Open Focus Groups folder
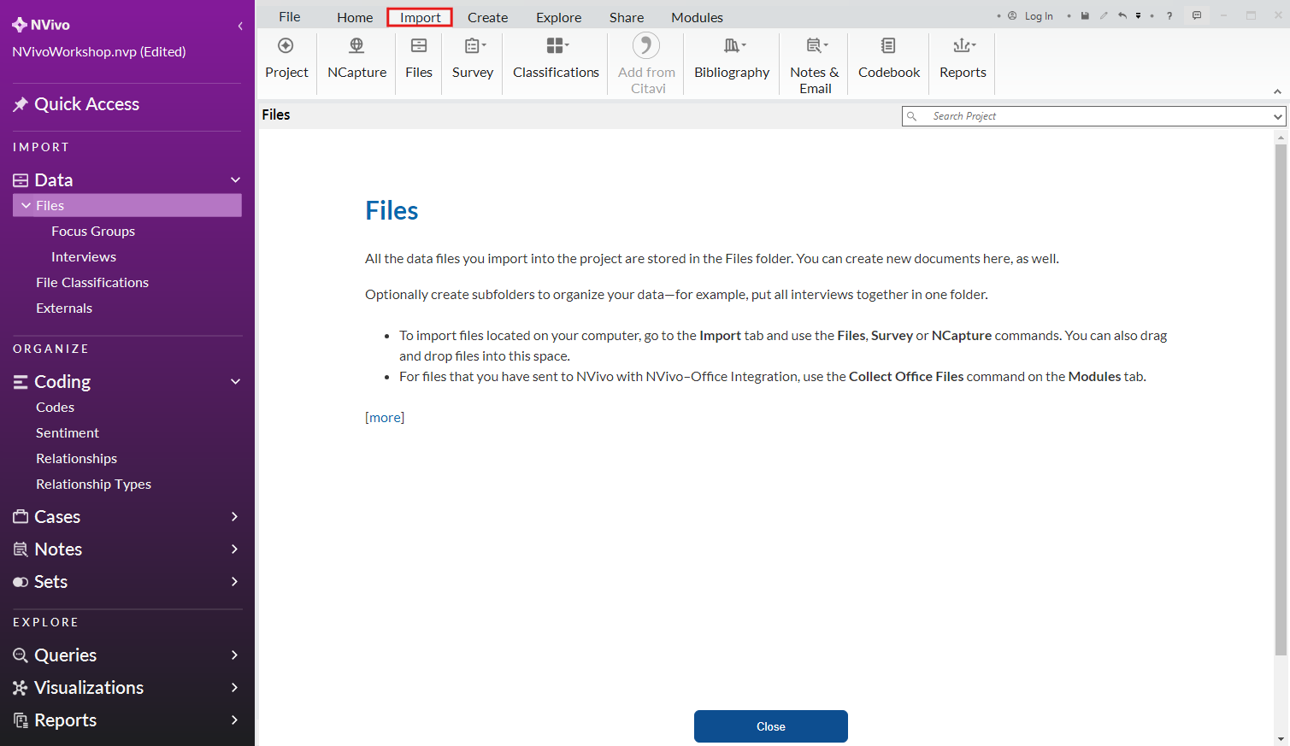 [93, 232]
